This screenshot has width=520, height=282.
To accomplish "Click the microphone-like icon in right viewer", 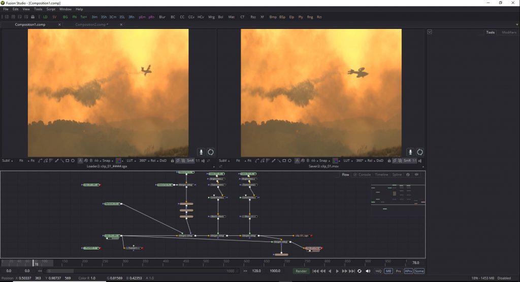I will [410, 152].
